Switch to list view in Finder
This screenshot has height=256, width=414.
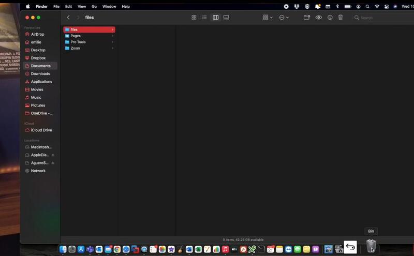point(204,18)
